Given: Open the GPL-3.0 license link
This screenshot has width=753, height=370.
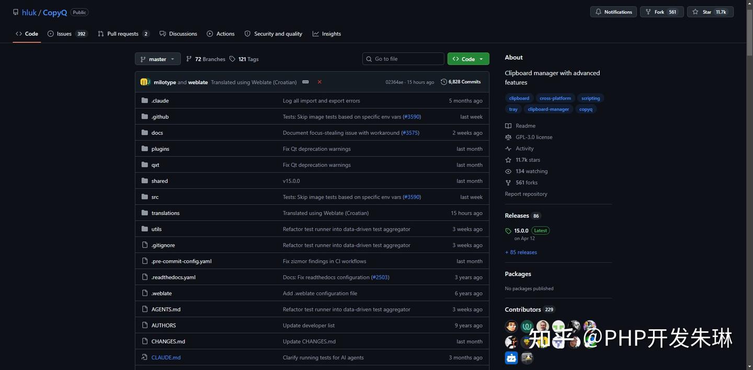Looking at the screenshot, I should pos(529,137).
